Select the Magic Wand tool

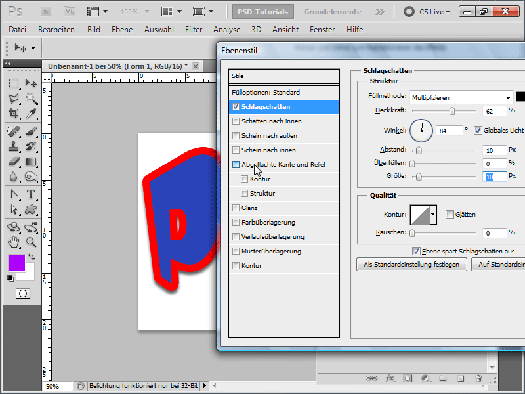click(31, 98)
